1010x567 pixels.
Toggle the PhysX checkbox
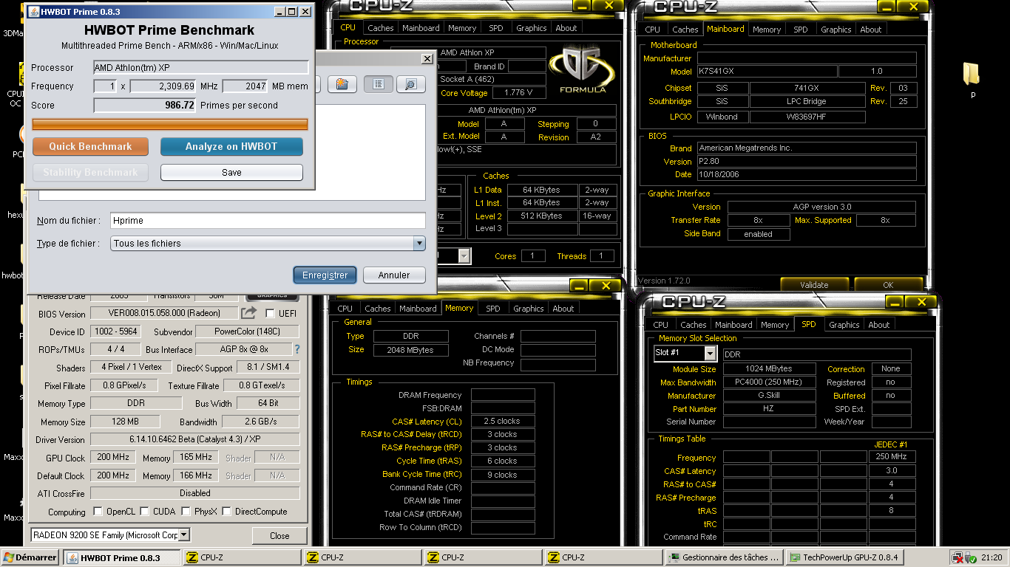tap(185, 511)
